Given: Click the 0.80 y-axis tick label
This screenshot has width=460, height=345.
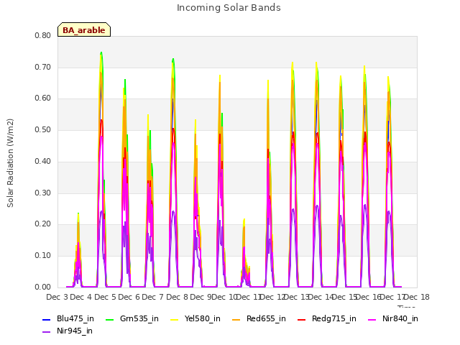Looking at the screenshot, I should [x=42, y=35].
